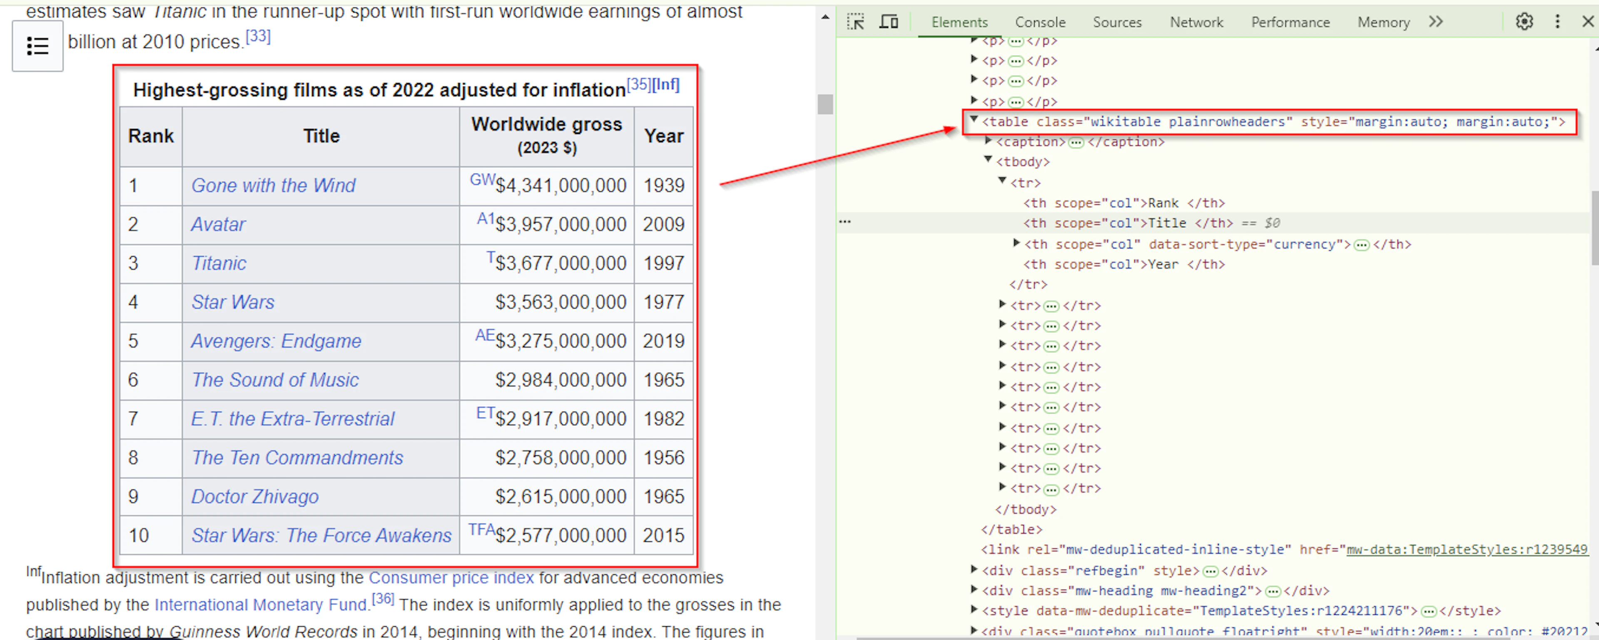
Task: Follow the International Monetary Fund link
Action: pos(260,605)
